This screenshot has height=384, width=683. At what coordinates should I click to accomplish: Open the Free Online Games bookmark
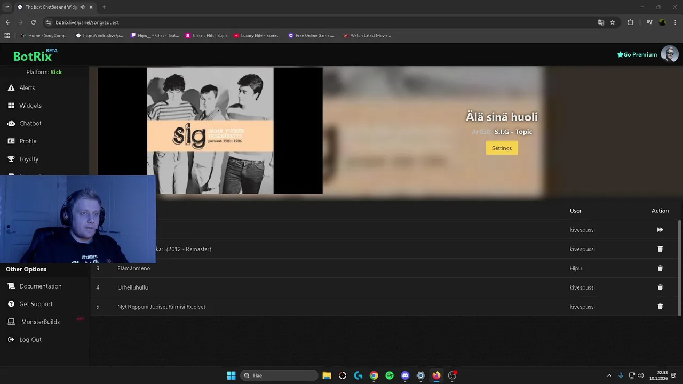click(x=311, y=36)
